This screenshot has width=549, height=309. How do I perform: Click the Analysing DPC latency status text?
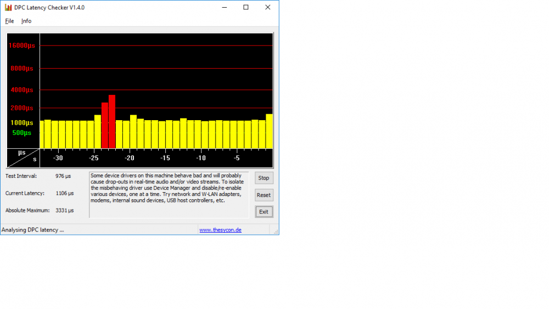point(33,230)
